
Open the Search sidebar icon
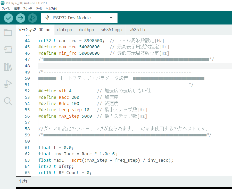click(x=8, y=101)
